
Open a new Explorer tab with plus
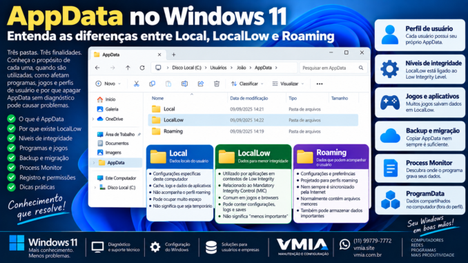pyautogui.click(x=173, y=55)
